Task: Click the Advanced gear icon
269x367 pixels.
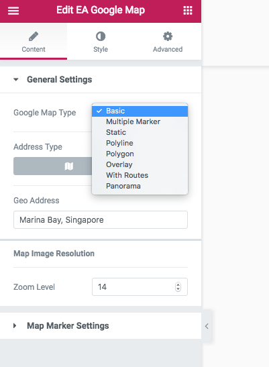Action: (168, 36)
